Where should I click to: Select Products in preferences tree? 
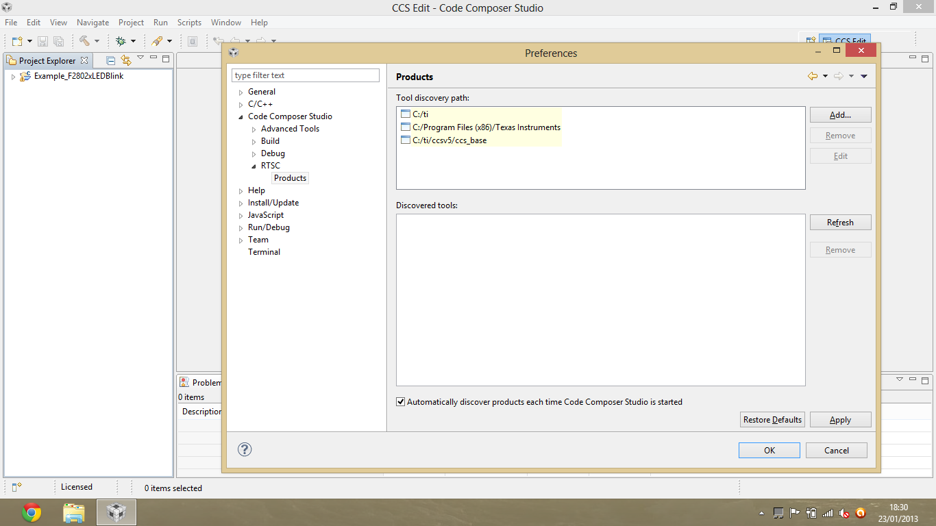(x=290, y=178)
